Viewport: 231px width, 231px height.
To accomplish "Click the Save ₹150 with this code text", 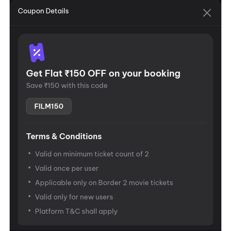I will [x=67, y=85].
